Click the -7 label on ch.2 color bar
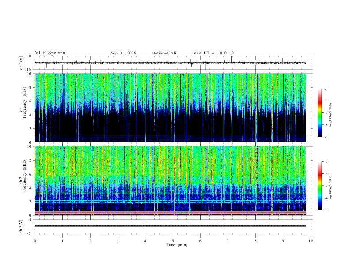Viewport: 350px width, 270px height. (326, 210)
